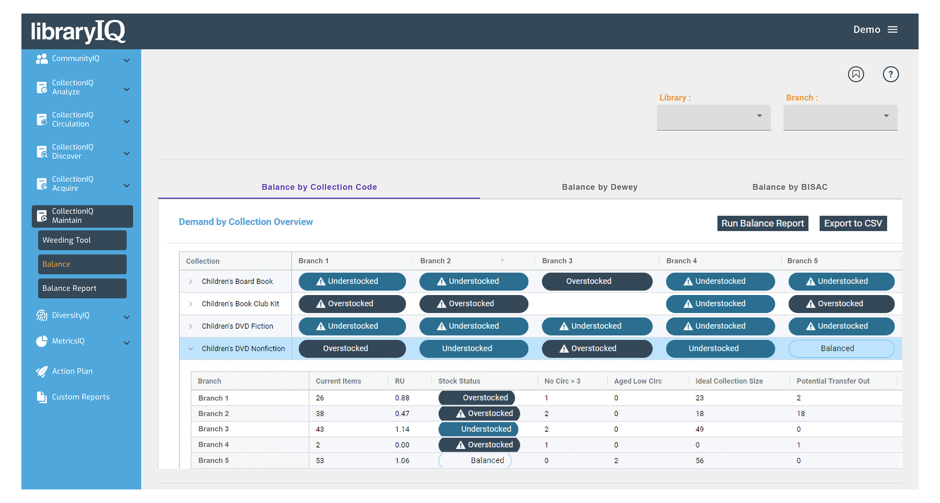Viewport: 940px width, 503px height.
Task: Select the Action Plan rocket icon
Action: (x=42, y=371)
